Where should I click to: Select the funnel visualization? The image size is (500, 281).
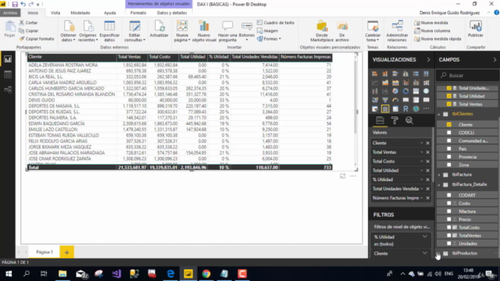[385, 100]
